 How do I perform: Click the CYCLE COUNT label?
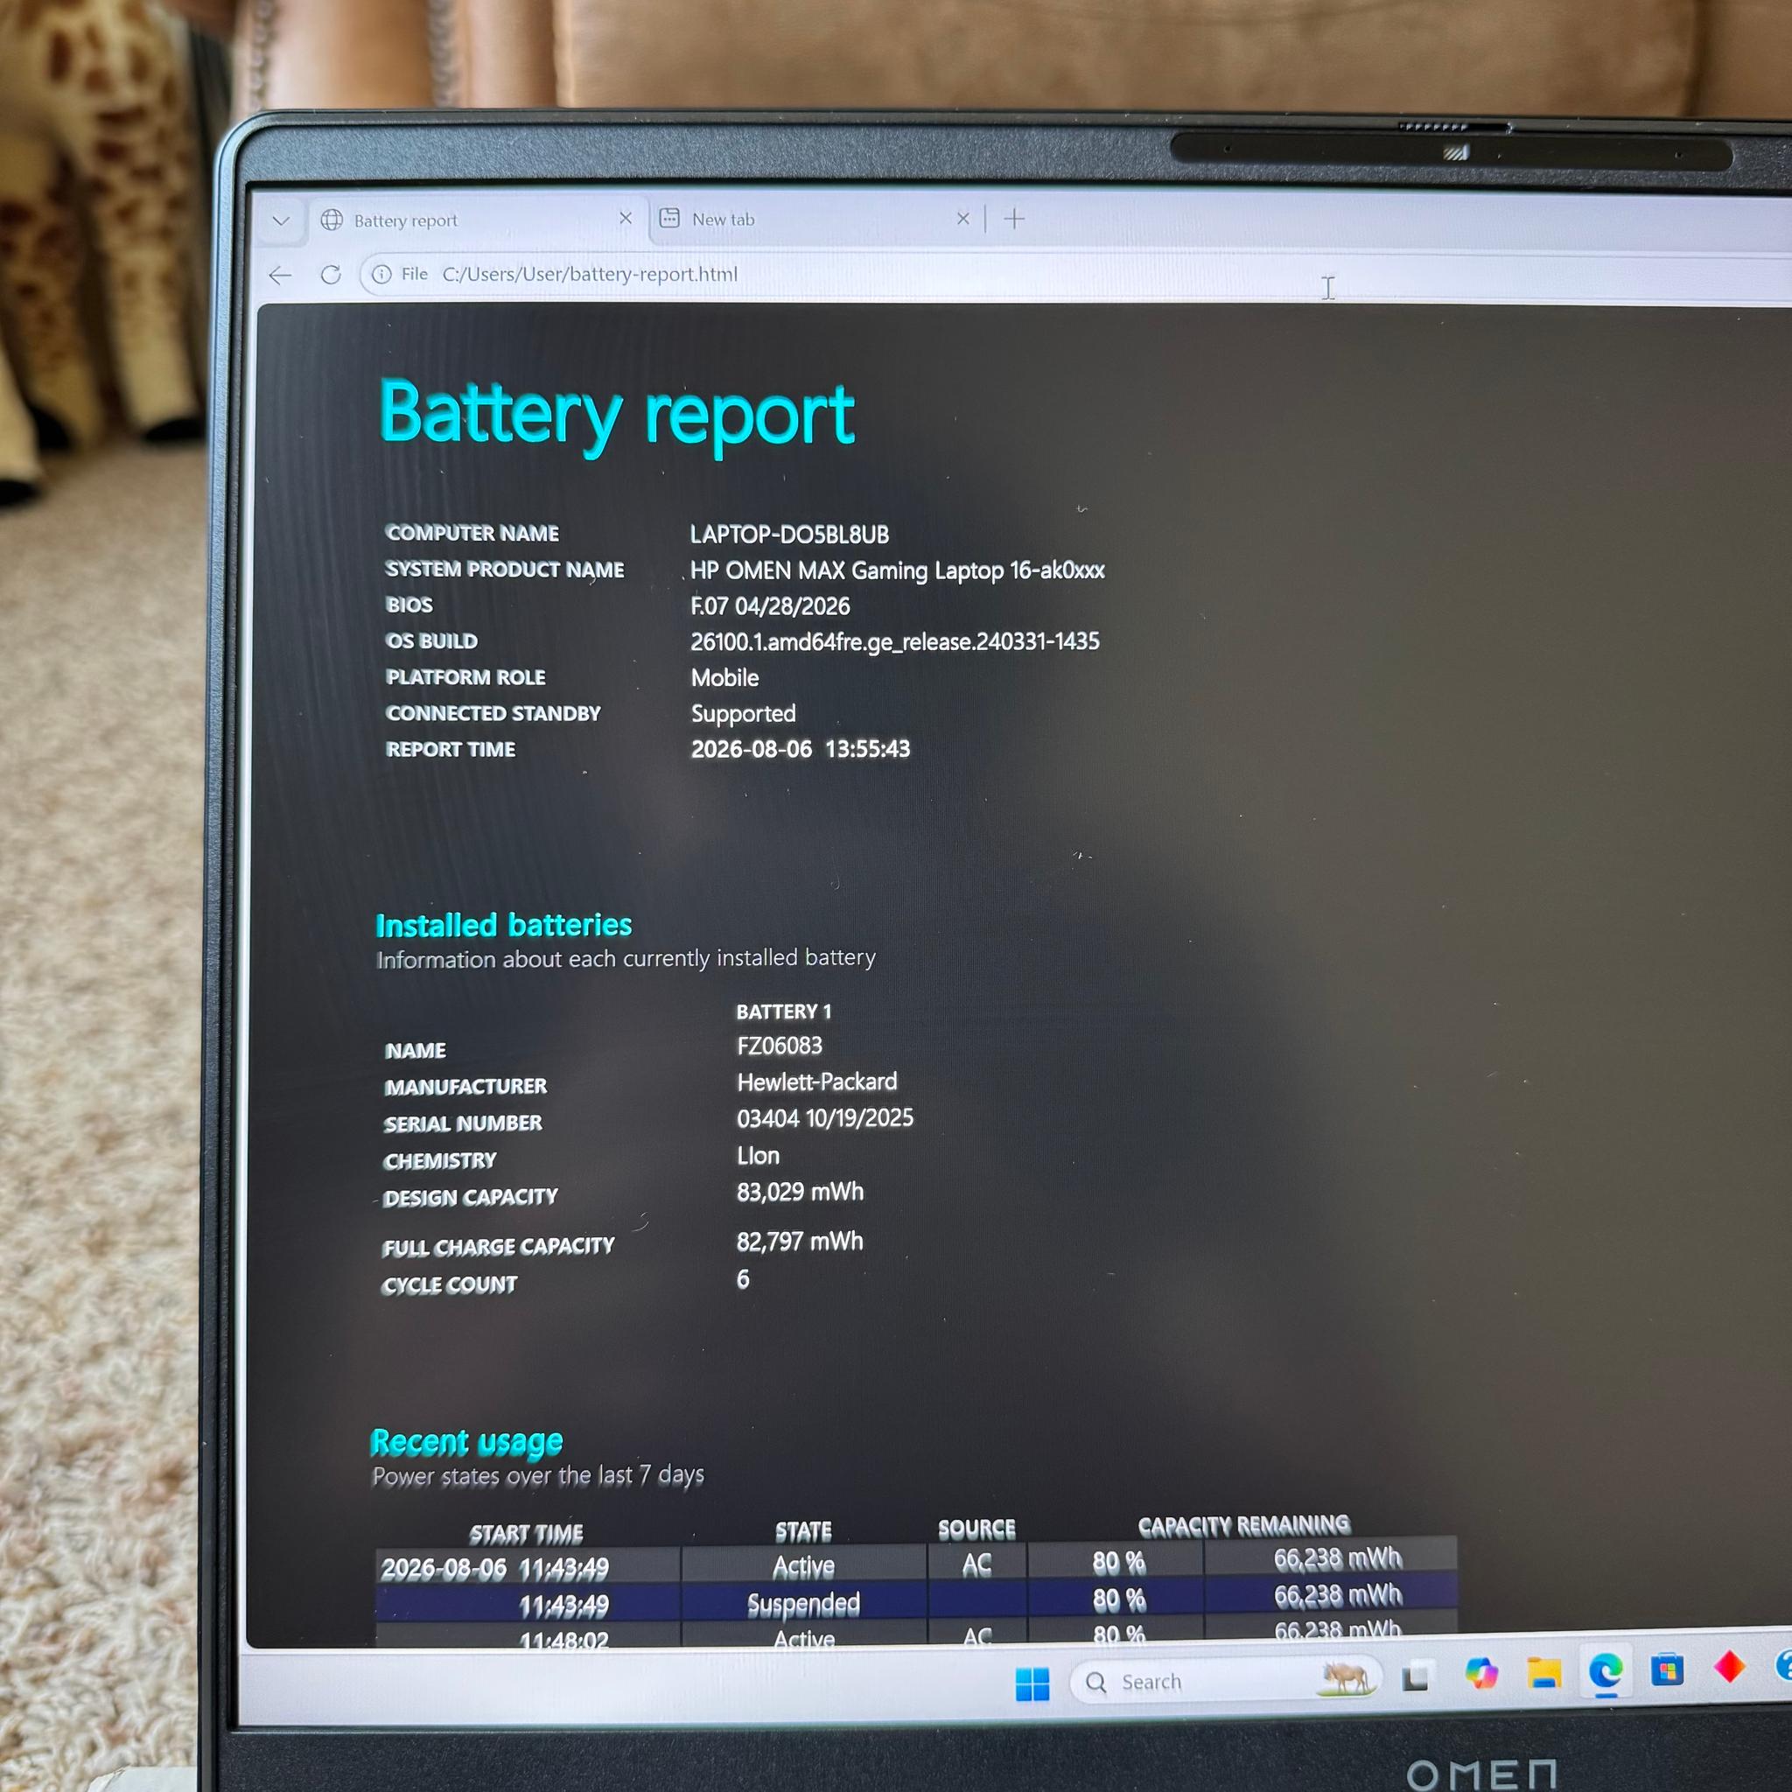(450, 1285)
